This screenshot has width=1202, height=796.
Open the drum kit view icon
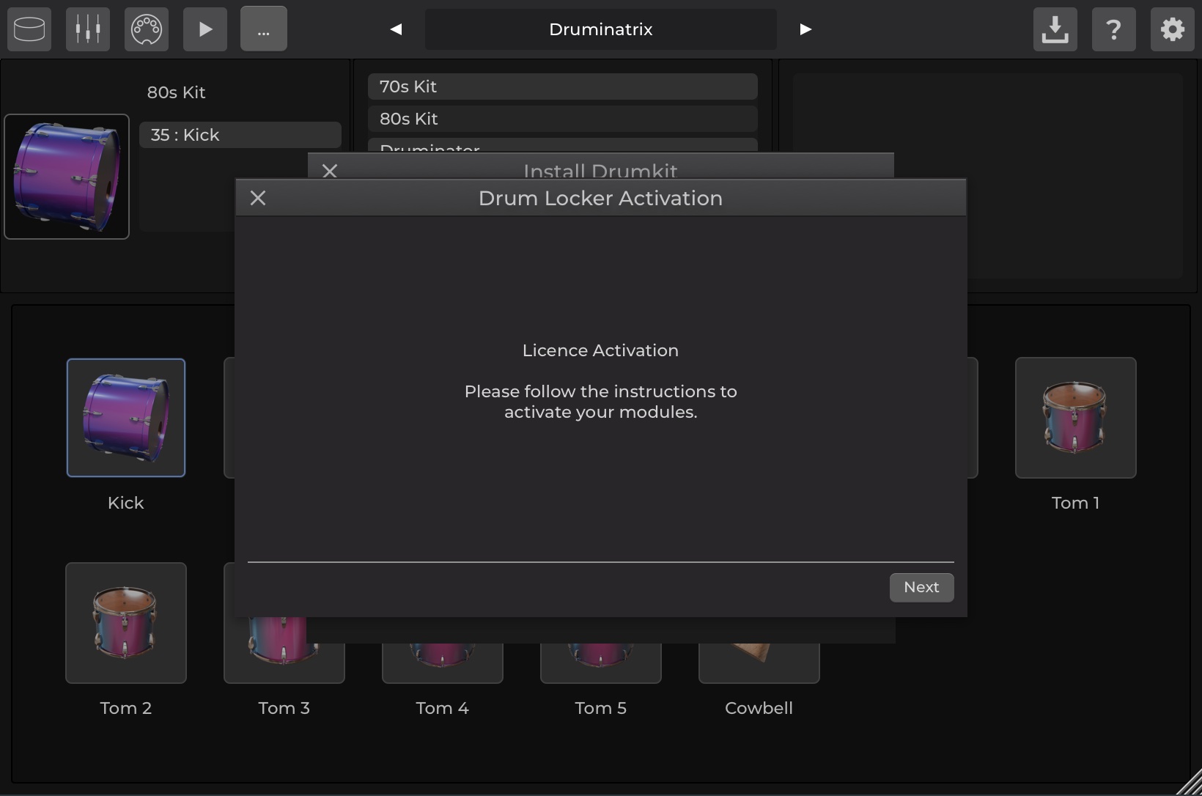coord(29,29)
